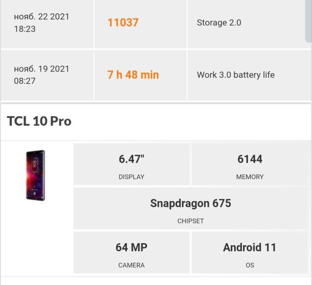This screenshot has width=312, height=285.
Task: Click the нояб. 22 2021 date cell
Action: pyautogui.click(x=41, y=17)
